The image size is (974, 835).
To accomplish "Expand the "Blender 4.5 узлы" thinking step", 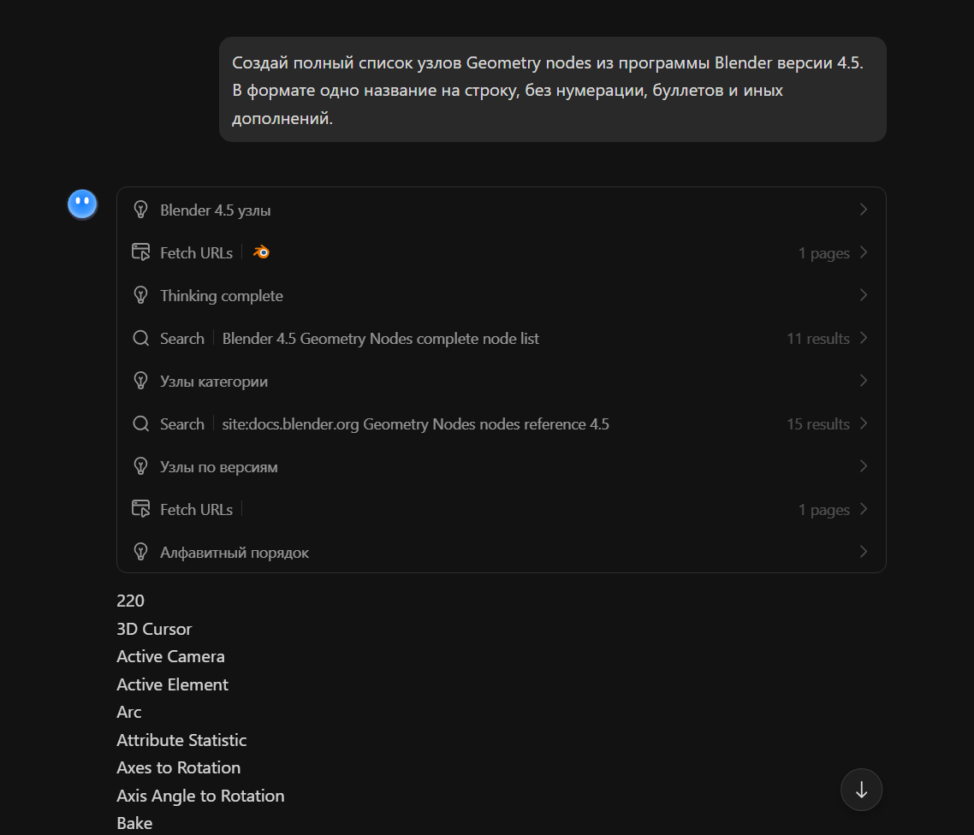I will coord(863,210).
